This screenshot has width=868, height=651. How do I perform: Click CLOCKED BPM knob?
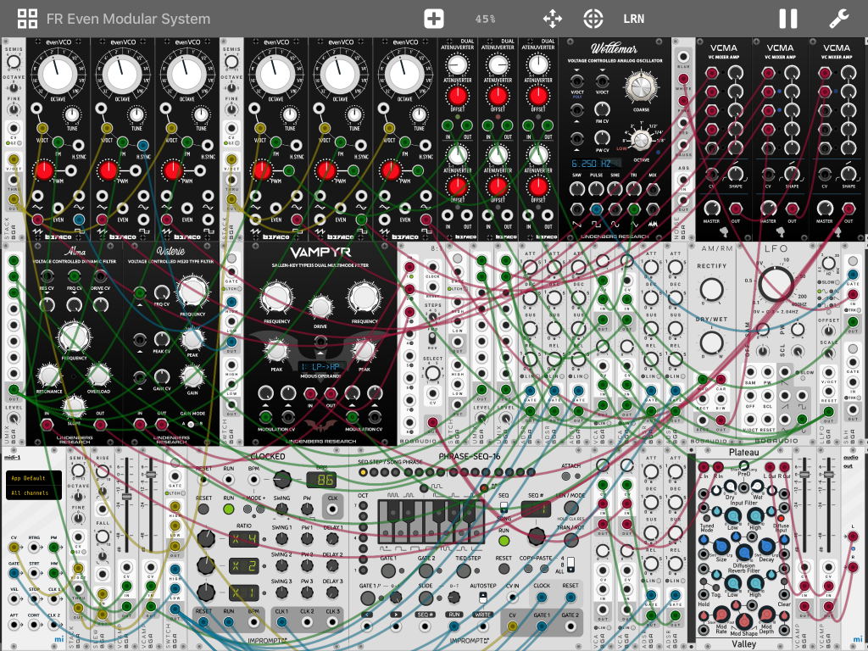coord(281,479)
